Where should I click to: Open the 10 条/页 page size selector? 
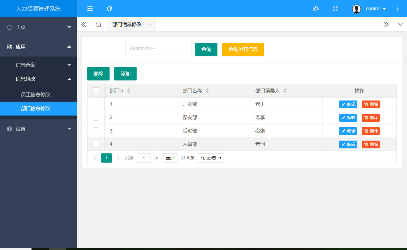211,158
